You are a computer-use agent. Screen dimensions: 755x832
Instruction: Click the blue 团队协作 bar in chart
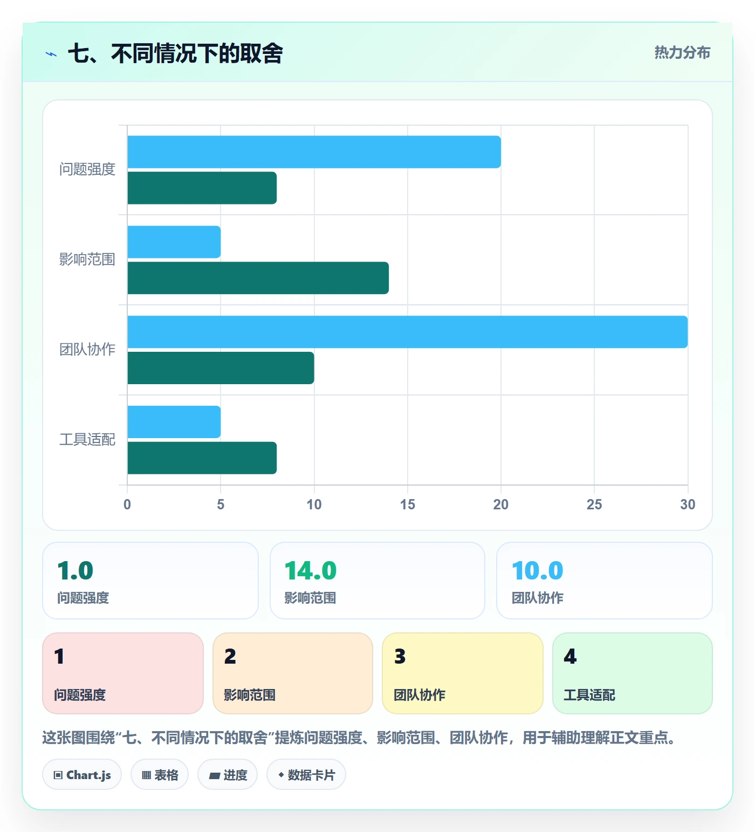point(408,332)
